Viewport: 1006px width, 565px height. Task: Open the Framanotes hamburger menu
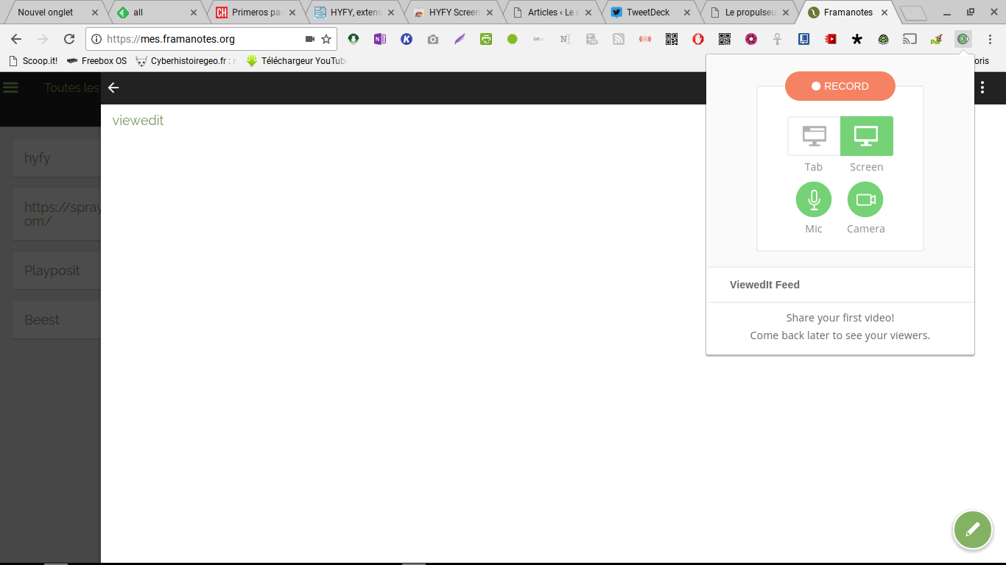[11, 88]
